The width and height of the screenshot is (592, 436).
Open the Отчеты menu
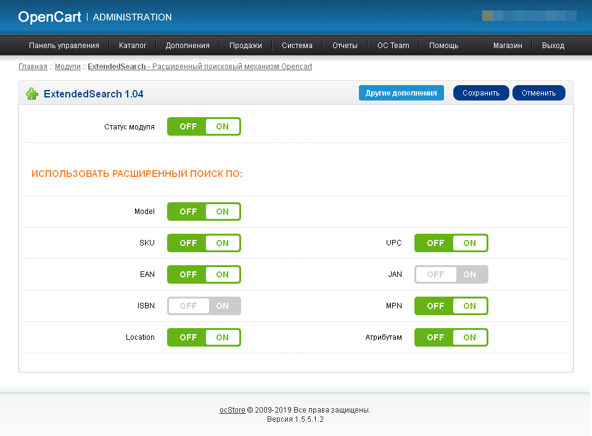(345, 45)
